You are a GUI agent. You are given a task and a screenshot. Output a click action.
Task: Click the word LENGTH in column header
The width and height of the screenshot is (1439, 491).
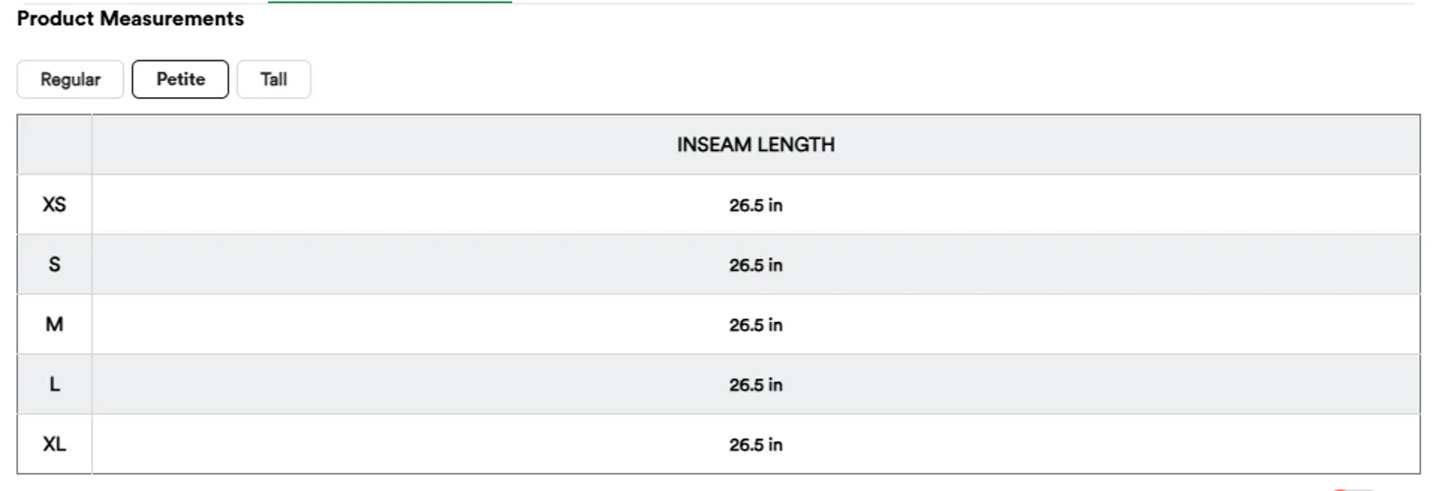795,145
